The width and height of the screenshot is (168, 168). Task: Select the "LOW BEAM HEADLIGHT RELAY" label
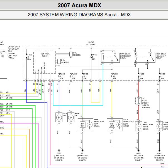[125, 56]
